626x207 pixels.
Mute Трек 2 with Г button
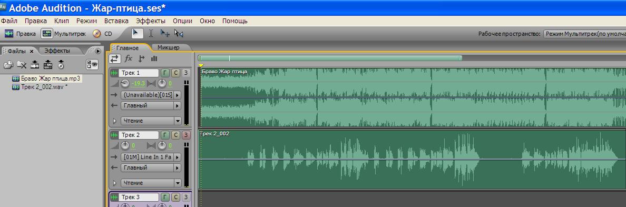point(165,135)
